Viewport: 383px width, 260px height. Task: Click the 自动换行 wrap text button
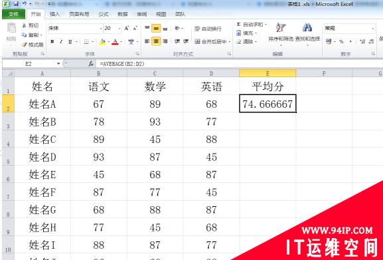tap(208, 29)
